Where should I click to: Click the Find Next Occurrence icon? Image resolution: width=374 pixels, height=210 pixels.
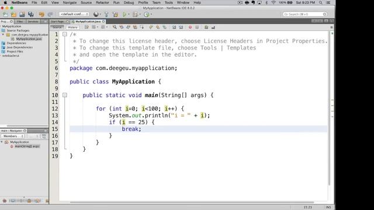(128, 27)
